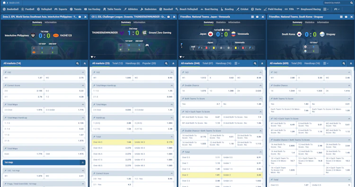Collapse Total Maps Handicap in CS 2 panel
The width and height of the screenshot is (355, 187).
[172, 85]
